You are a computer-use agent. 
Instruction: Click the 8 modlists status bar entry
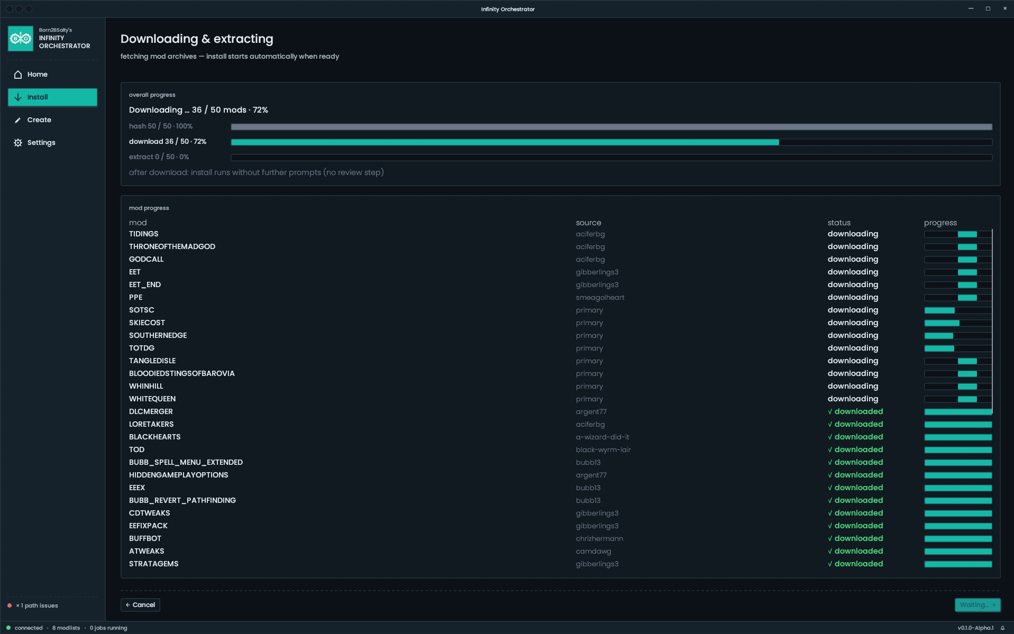click(x=66, y=628)
